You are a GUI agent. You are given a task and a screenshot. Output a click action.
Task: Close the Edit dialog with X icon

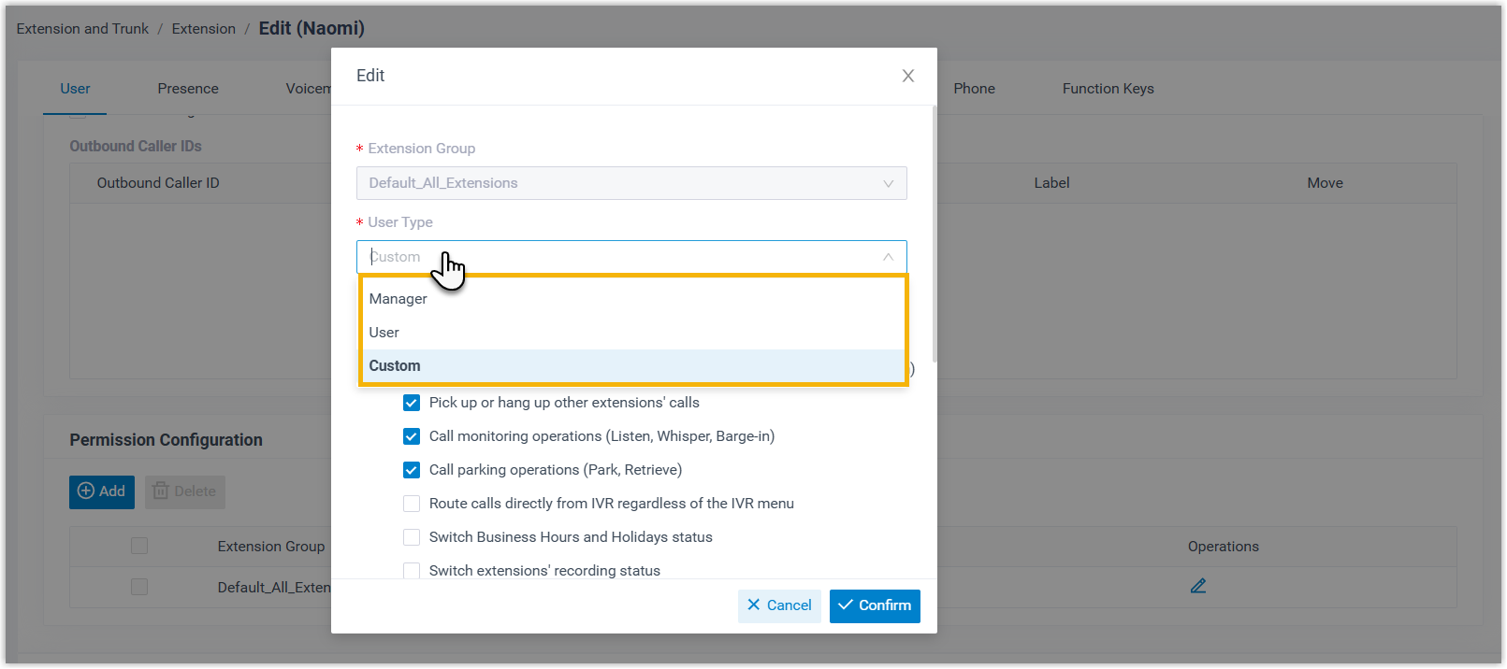(x=907, y=76)
